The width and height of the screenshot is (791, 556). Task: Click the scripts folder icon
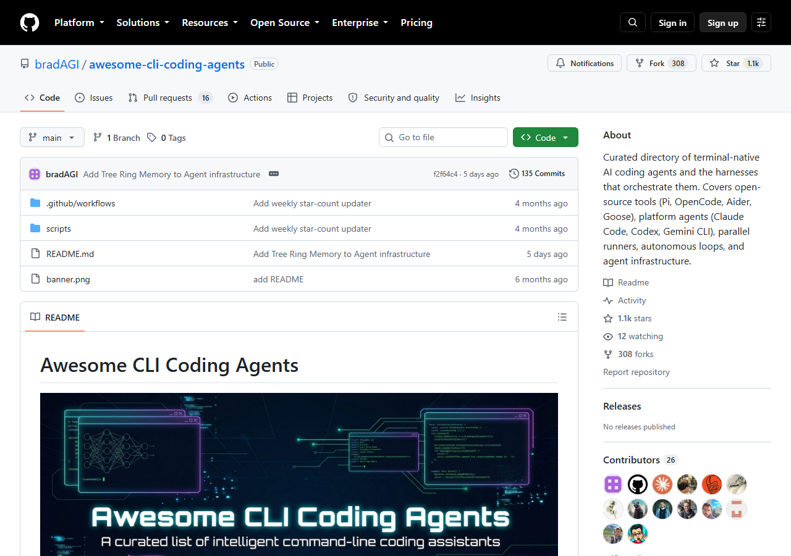[35, 229]
